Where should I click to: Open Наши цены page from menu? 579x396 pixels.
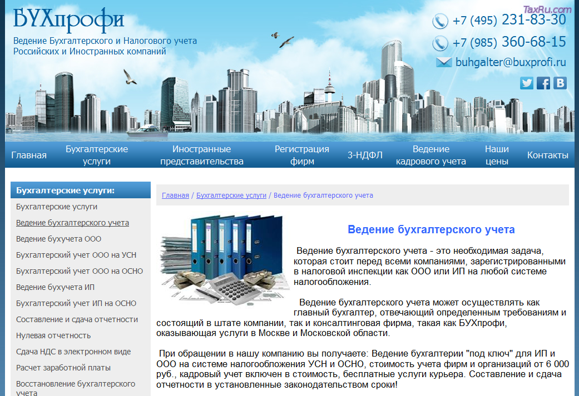pos(497,155)
